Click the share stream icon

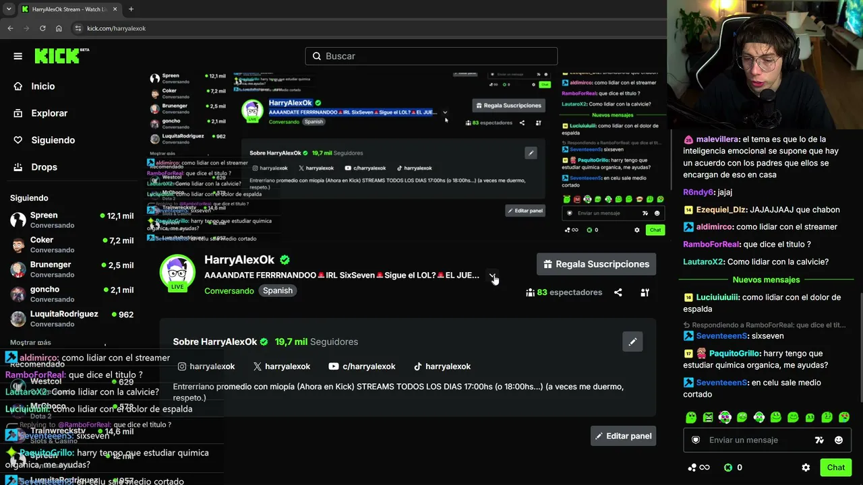pyautogui.click(x=618, y=292)
